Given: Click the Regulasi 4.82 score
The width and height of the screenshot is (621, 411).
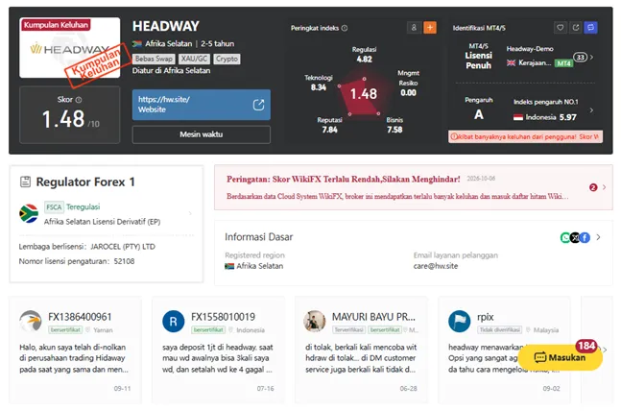Looking at the screenshot, I should (x=365, y=55).
